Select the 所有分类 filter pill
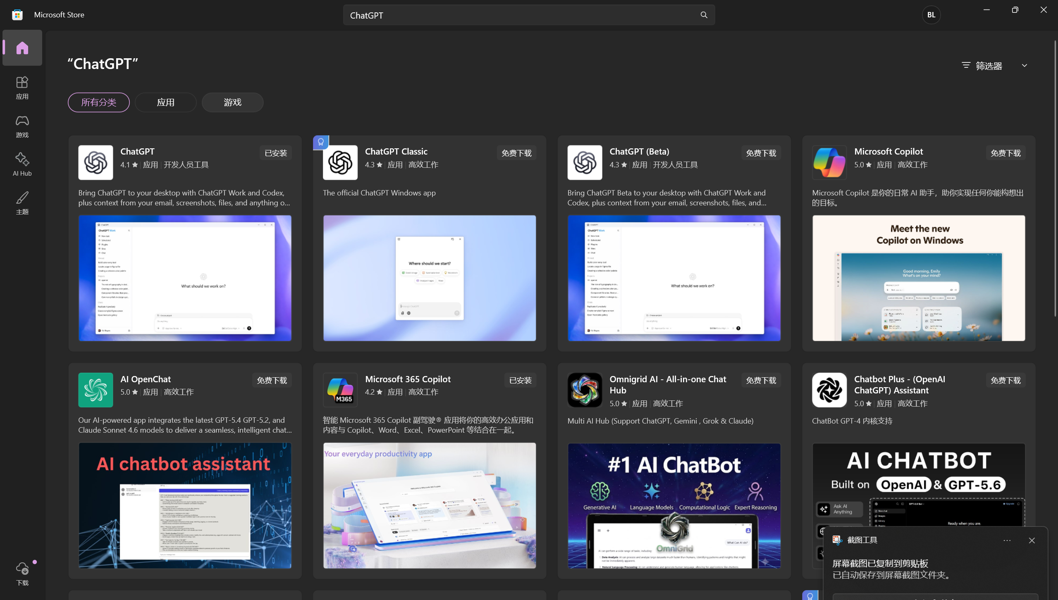This screenshot has width=1058, height=600. click(99, 102)
